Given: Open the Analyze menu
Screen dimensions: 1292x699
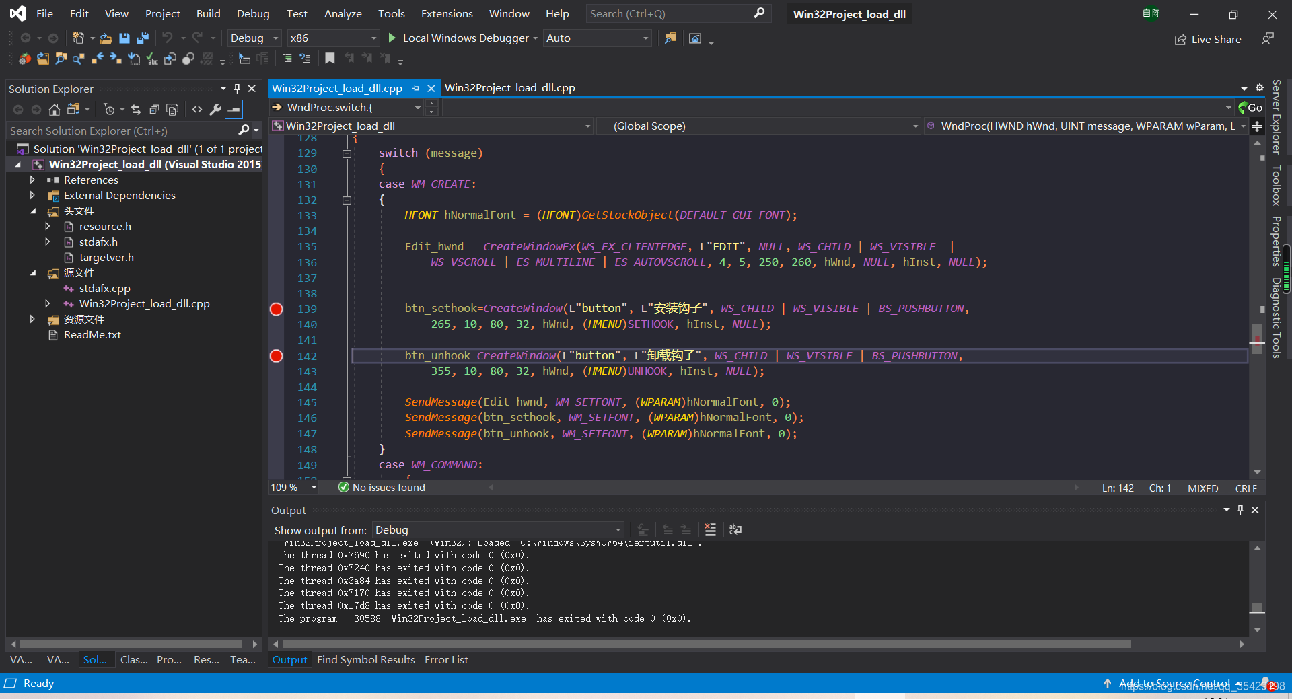Looking at the screenshot, I should (x=343, y=13).
